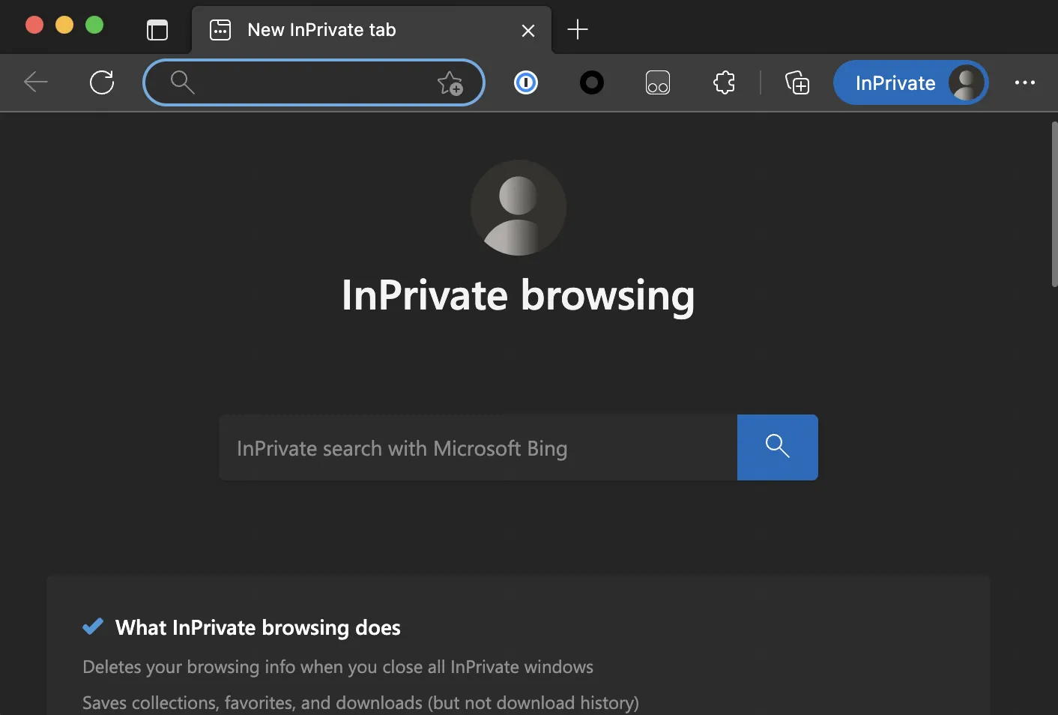Open the Collections icon
Viewport: 1058px width, 715px height.
tap(797, 82)
